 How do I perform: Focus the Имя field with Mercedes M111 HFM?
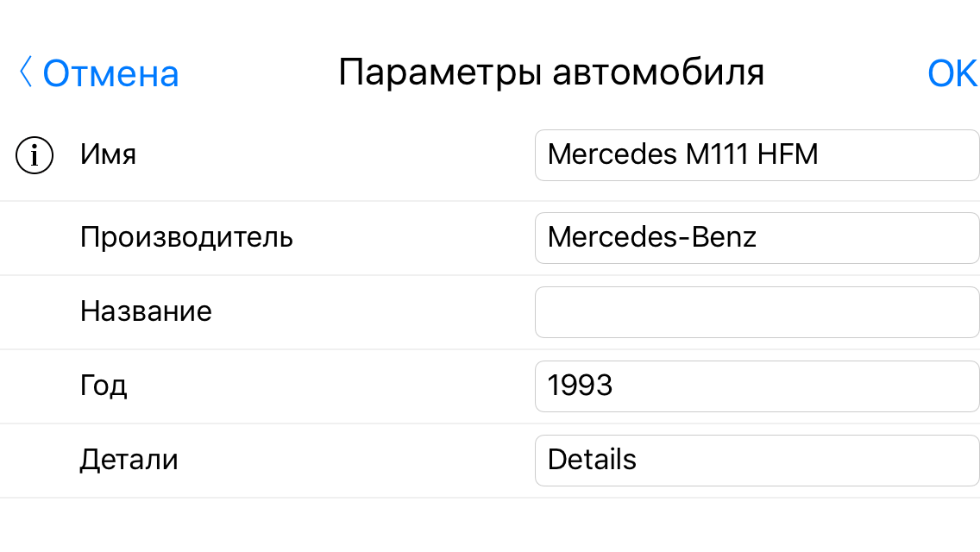click(757, 155)
